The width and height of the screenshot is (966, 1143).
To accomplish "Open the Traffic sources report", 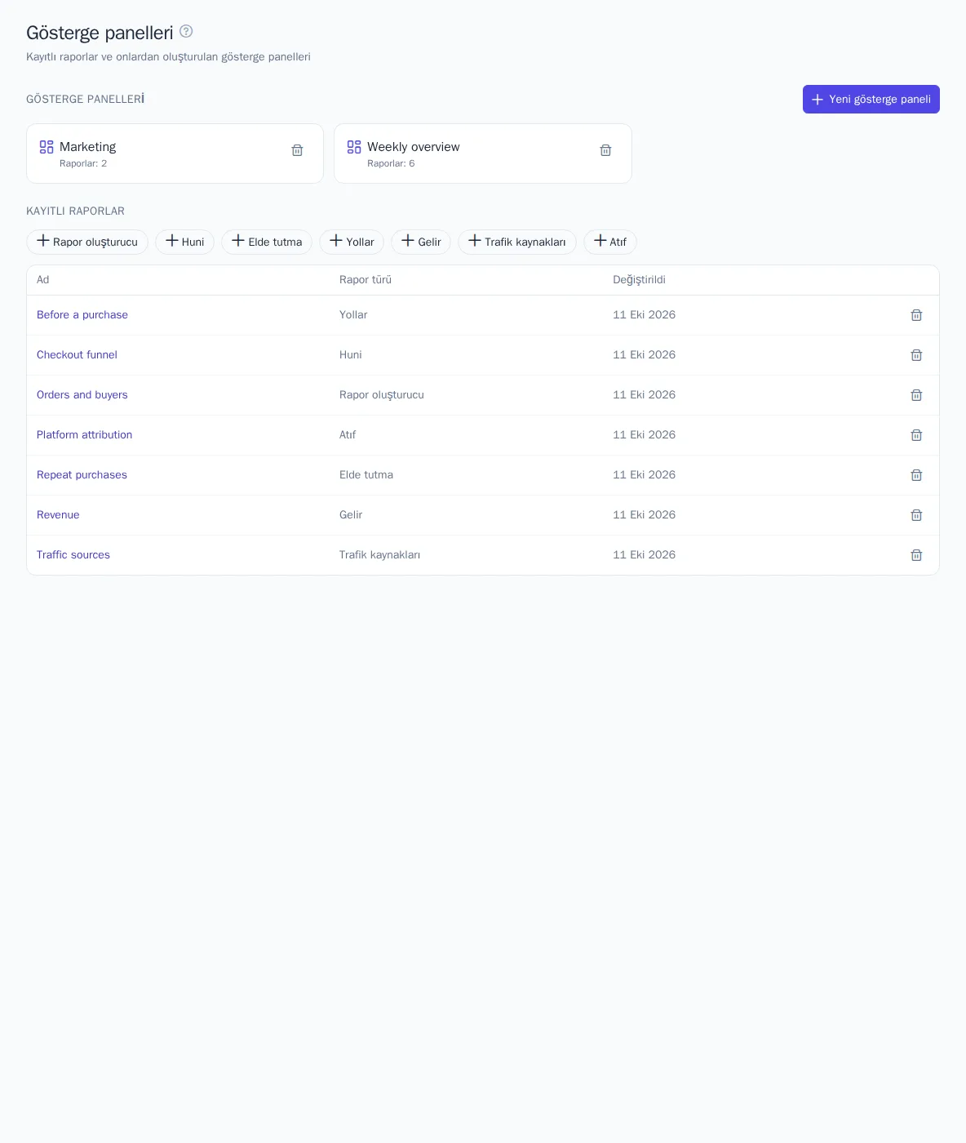I will [x=73, y=555].
